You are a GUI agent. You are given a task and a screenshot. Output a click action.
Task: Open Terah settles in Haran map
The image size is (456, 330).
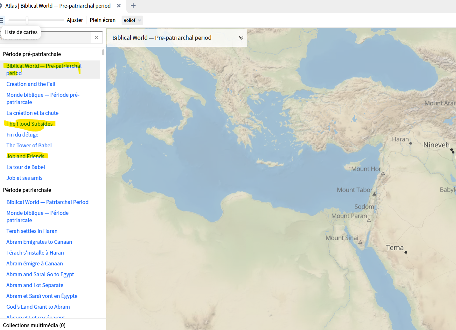(x=32, y=231)
